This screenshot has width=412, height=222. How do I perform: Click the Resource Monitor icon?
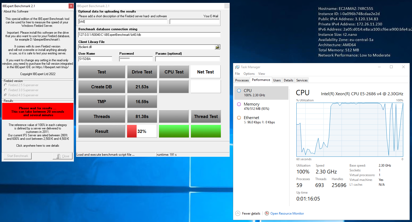point(267,214)
